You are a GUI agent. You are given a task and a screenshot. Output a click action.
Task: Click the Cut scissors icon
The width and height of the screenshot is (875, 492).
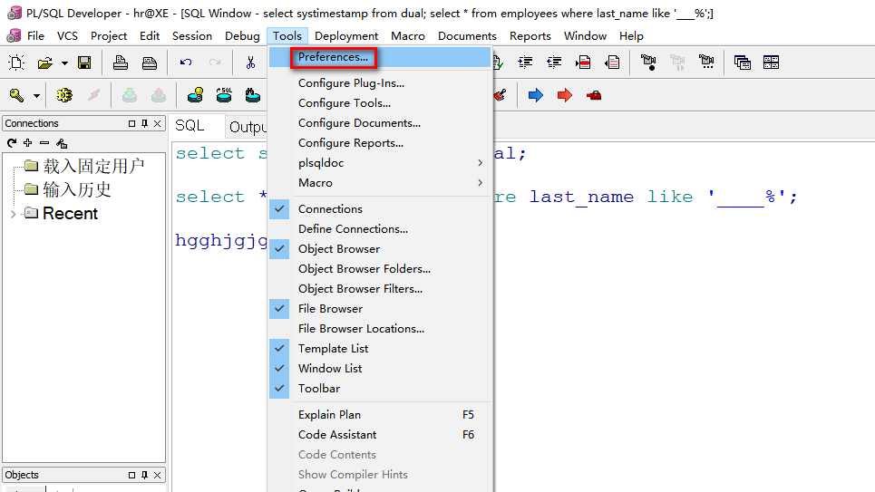[x=250, y=63]
